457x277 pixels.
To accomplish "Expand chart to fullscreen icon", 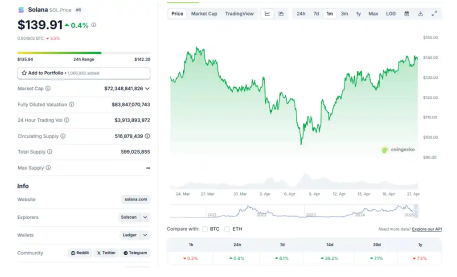I will 434,13.
